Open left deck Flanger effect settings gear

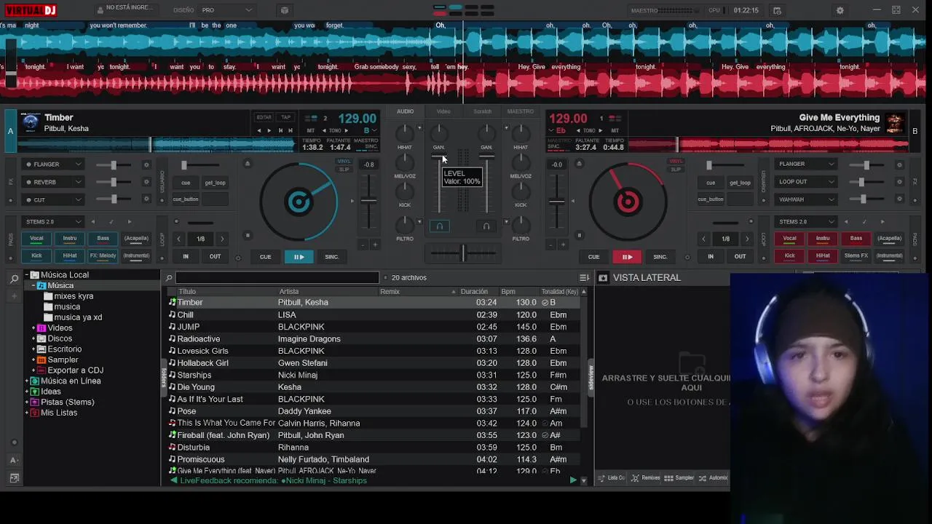(x=146, y=164)
